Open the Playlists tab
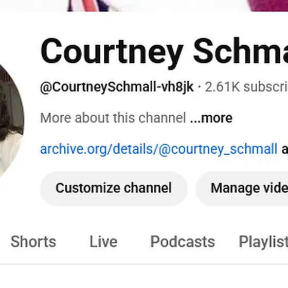This screenshot has height=288, width=288. click(x=263, y=242)
